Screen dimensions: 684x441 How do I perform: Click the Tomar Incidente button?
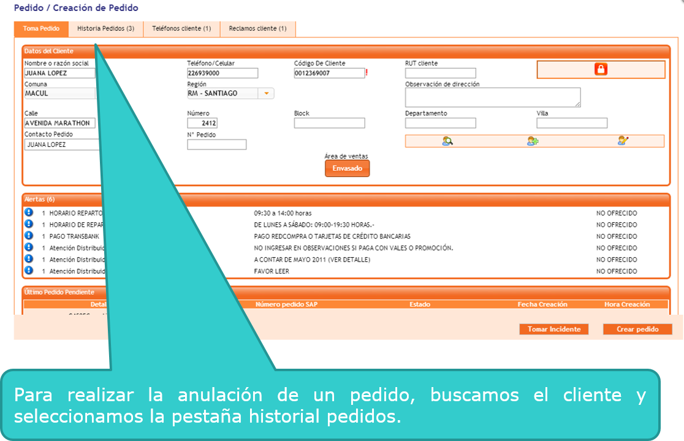coord(554,329)
